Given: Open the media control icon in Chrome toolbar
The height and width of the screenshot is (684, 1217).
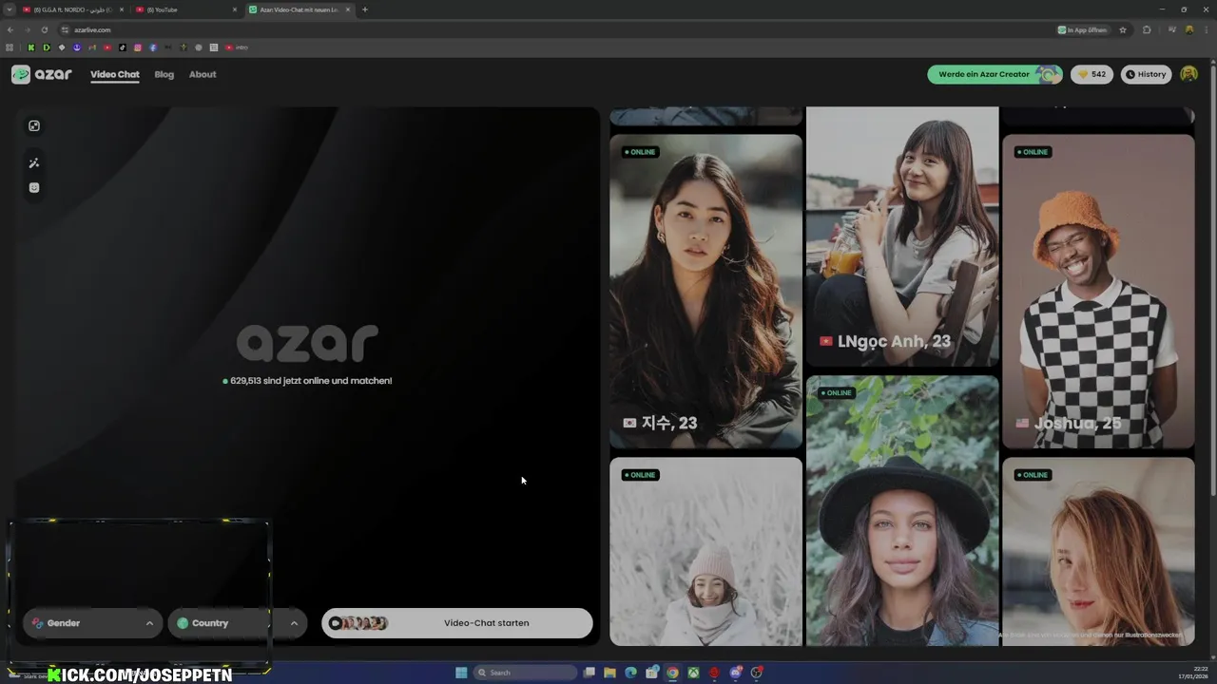Looking at the screenshot, I should pyautogui.click(x=1172, y=29).
